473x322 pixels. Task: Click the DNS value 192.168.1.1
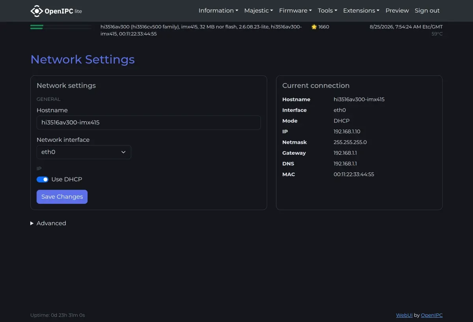point(345,164)
